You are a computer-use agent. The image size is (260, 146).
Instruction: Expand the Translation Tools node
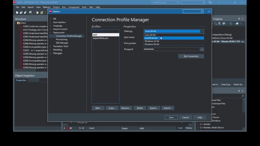coord(51,46)
